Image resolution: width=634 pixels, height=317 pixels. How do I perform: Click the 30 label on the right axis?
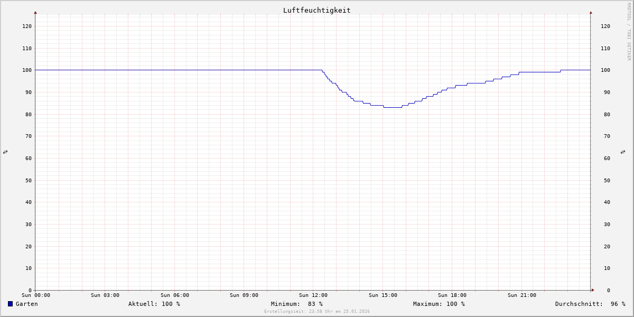pyautogui.click(x=607, y=224)
